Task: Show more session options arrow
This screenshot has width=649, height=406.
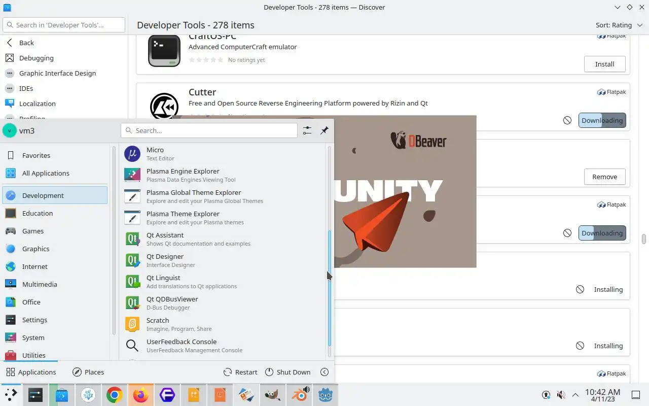Action: click(325, 372)
